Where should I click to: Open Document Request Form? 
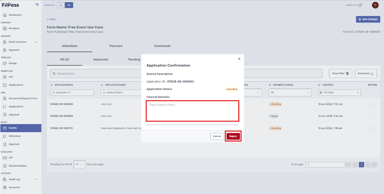tap(23, 98)
